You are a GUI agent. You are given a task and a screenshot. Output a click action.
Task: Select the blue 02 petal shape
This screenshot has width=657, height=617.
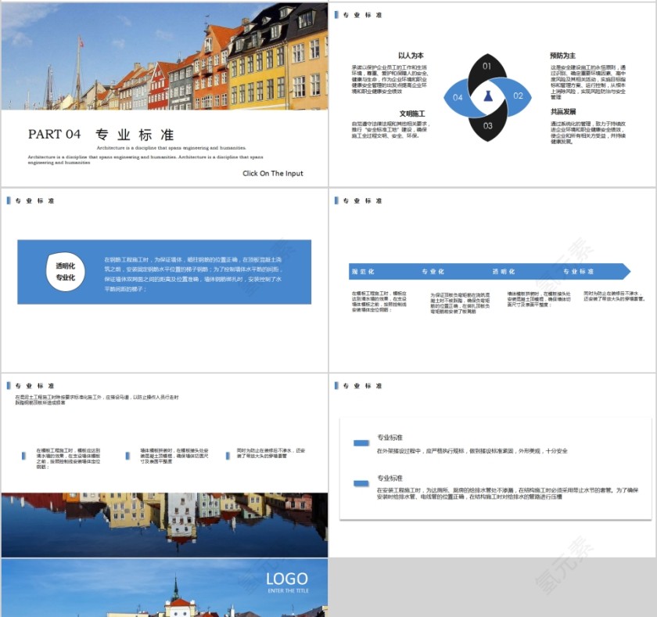[516, 96]
